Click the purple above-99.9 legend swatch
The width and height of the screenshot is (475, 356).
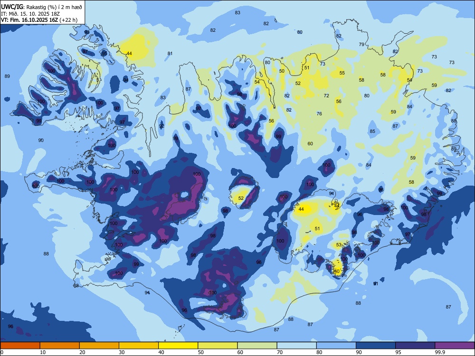coord(455,346)
